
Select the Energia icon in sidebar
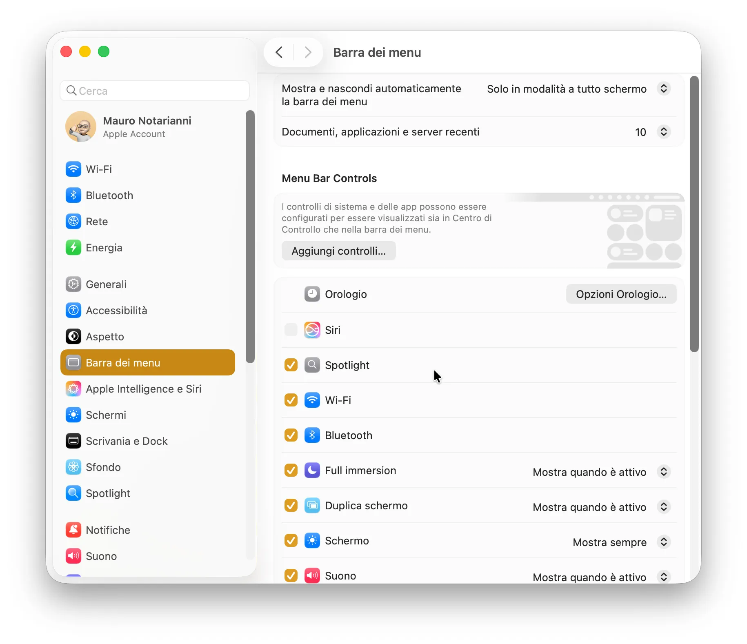pos(73,248)
